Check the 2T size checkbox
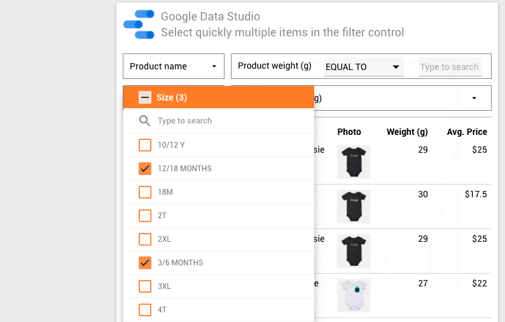The height and width of the screenshot is (322, 505). click(x=145, y=216)
